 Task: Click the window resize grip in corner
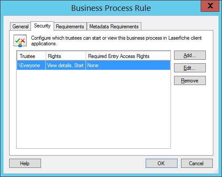click(x=216, y=171)
